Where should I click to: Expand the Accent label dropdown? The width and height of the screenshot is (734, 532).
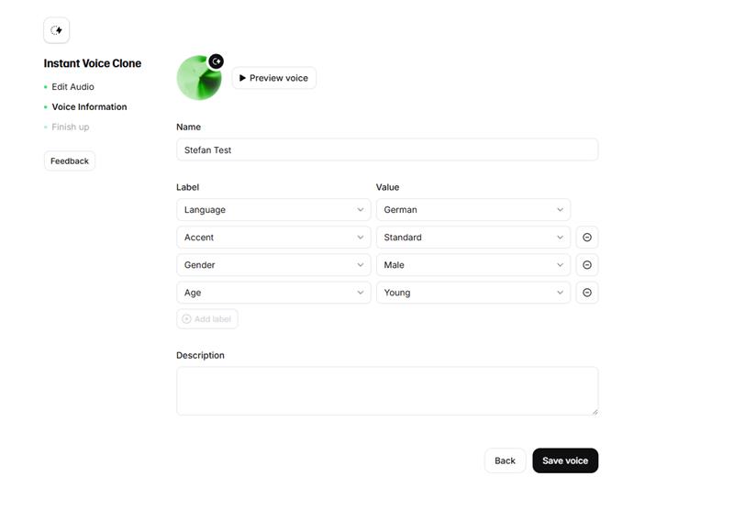click(273, 238)
